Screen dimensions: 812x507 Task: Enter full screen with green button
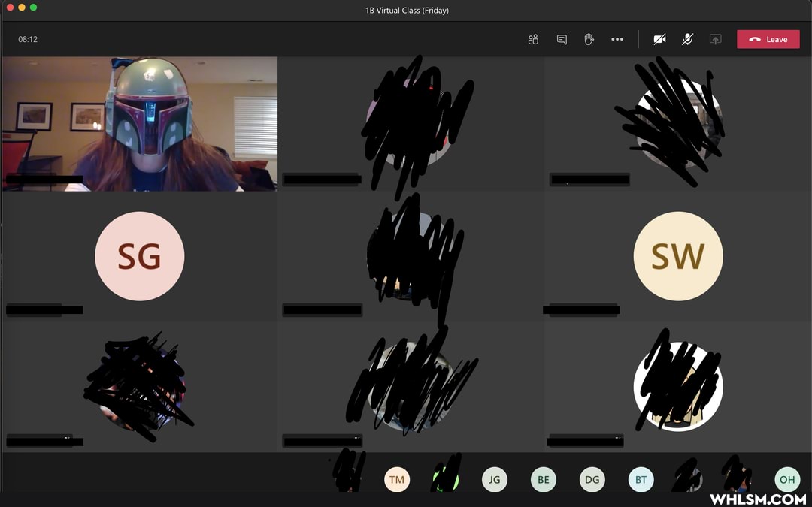(33, 8)
